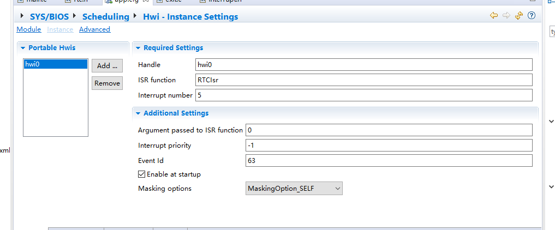Click the Add ... button

pyautogui.click(x=107, y=65)
